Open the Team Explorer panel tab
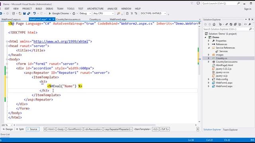 click(230, 130)
